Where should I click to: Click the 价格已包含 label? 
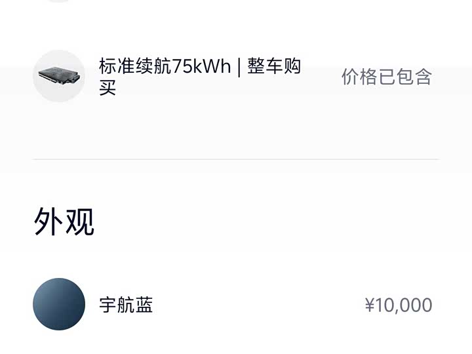(386, 77)
